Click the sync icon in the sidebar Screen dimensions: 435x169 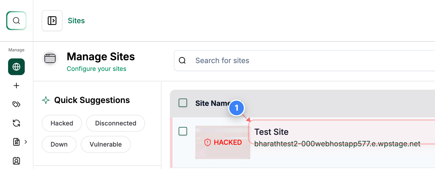pos(16,123)
